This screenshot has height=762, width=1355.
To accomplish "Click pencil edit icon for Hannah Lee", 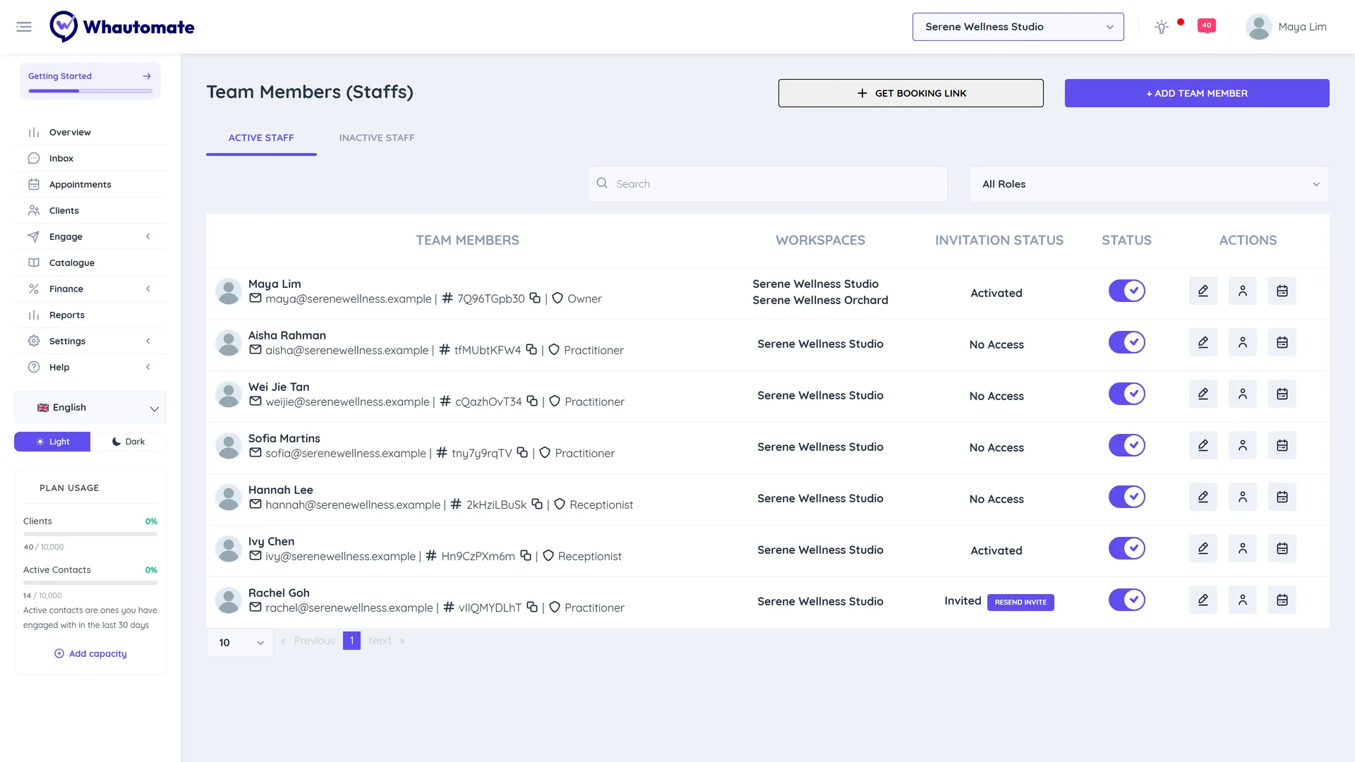I will [1203, 497].
